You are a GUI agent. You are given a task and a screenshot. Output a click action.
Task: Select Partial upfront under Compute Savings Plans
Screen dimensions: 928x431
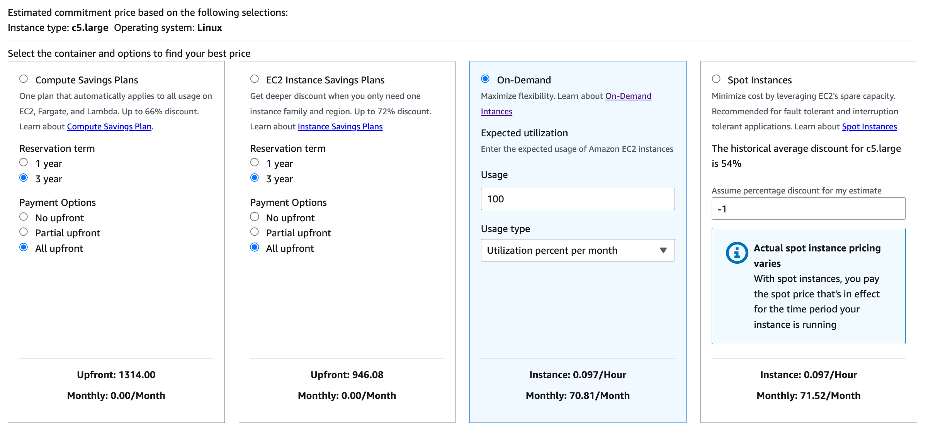(x=24, y=232)
